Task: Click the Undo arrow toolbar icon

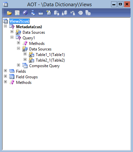Action: (x=73, y=13)
